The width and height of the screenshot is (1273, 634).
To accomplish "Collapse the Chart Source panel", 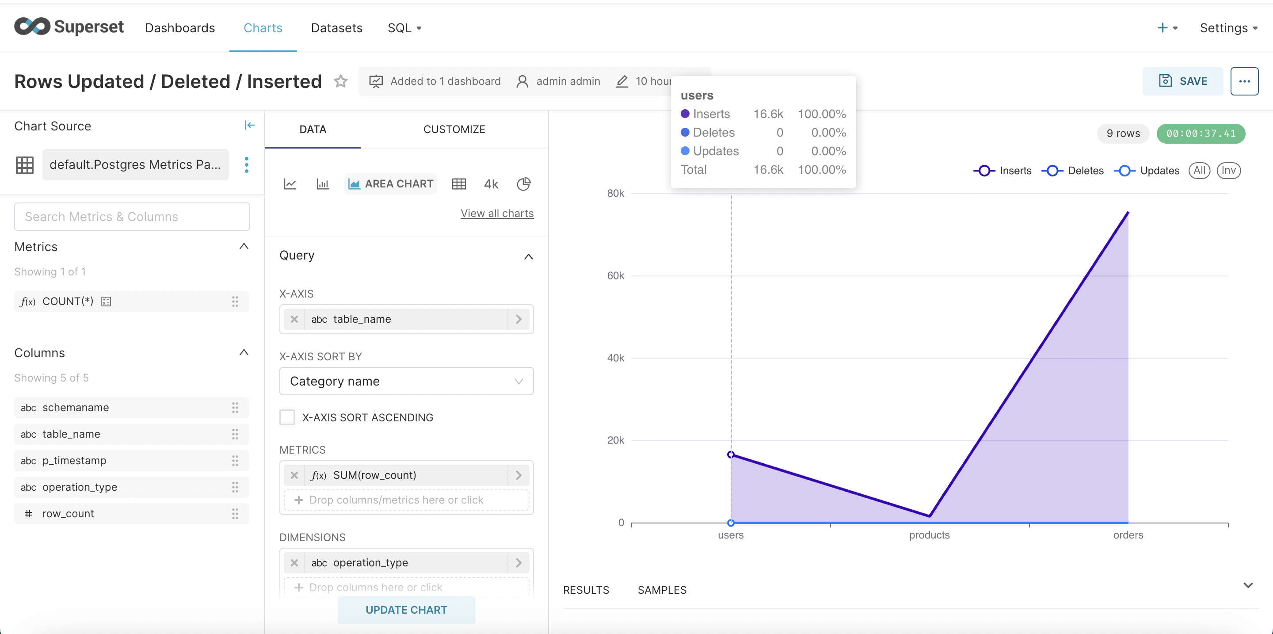I will point(249,126).
